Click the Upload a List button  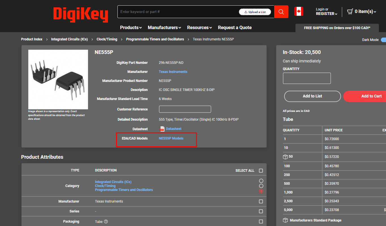coord(255,12)
